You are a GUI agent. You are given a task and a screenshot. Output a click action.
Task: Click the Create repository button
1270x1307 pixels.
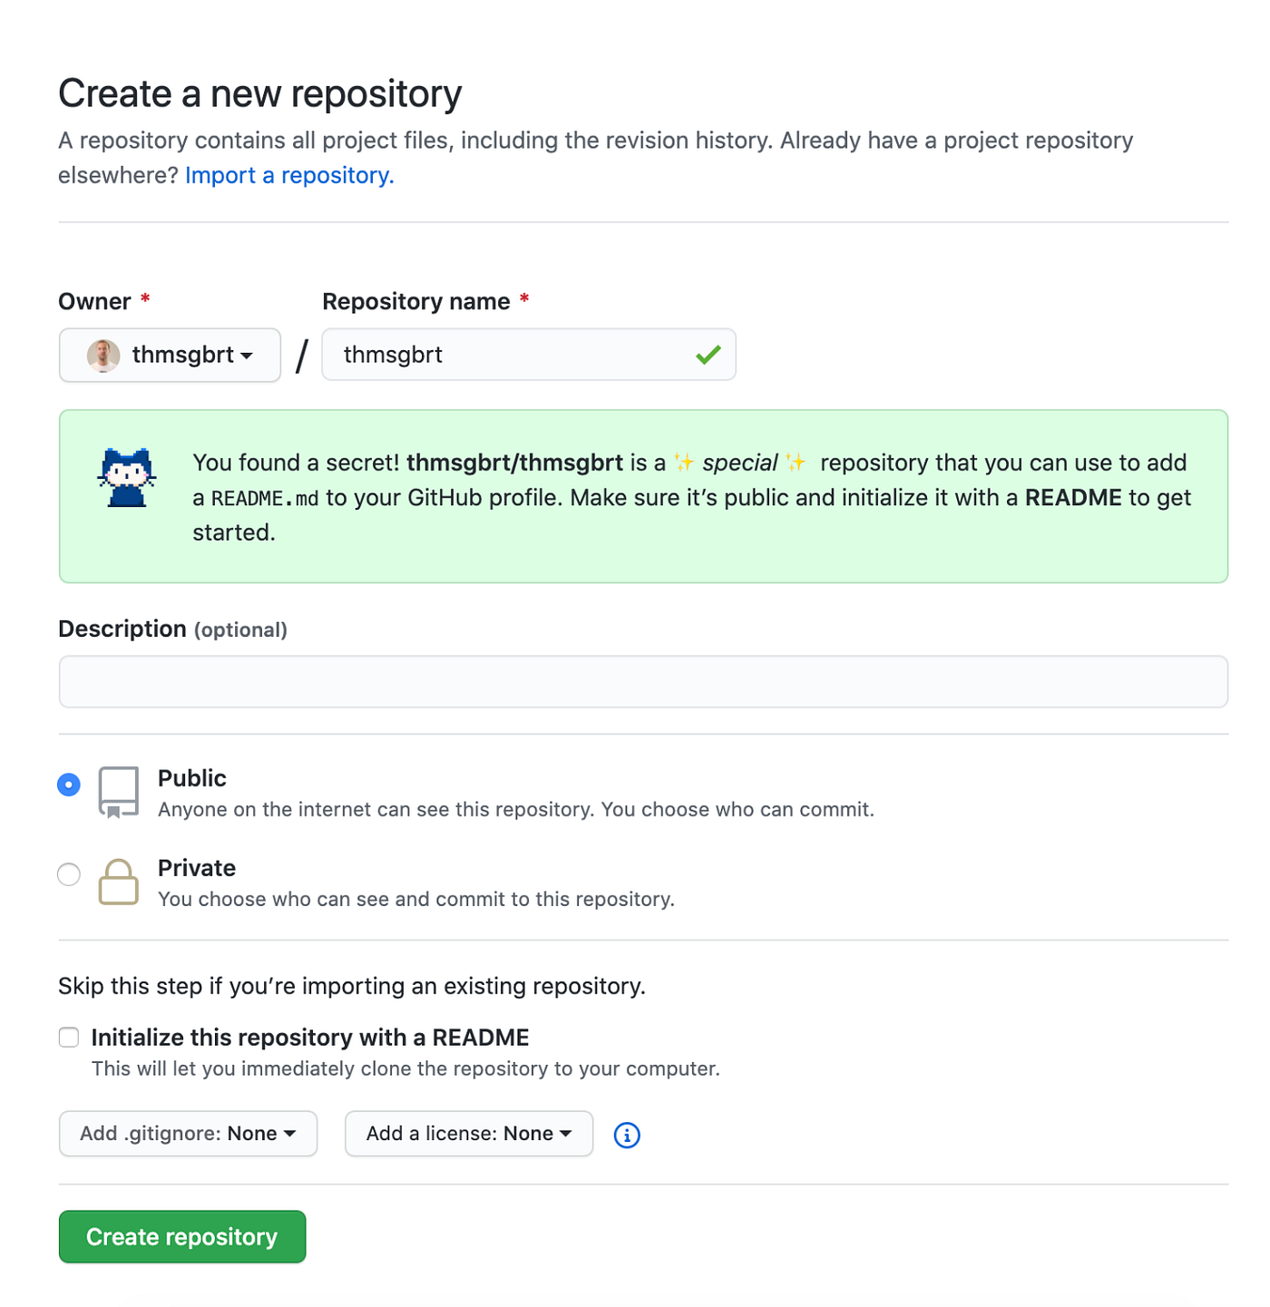click(181, 1236)
